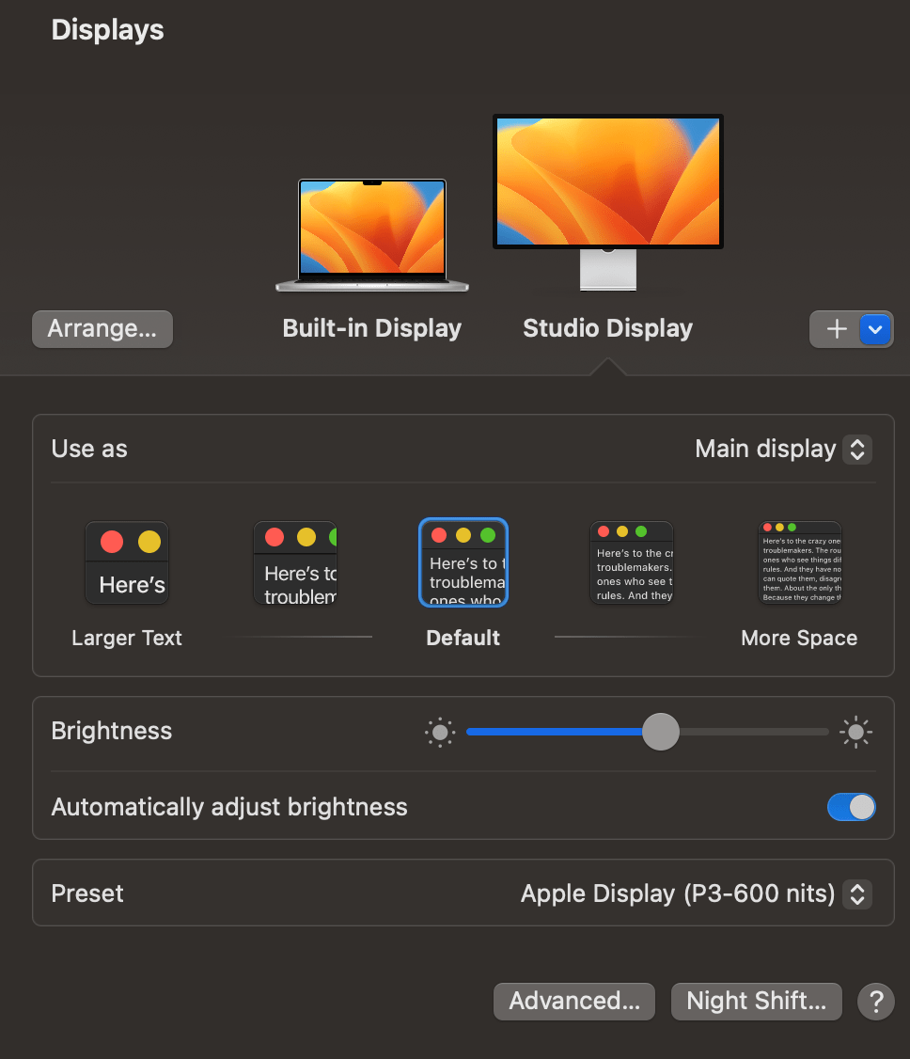The image size is (910, 1059).
Task: Disable Automatically adjust brightness
Action: 851,807
